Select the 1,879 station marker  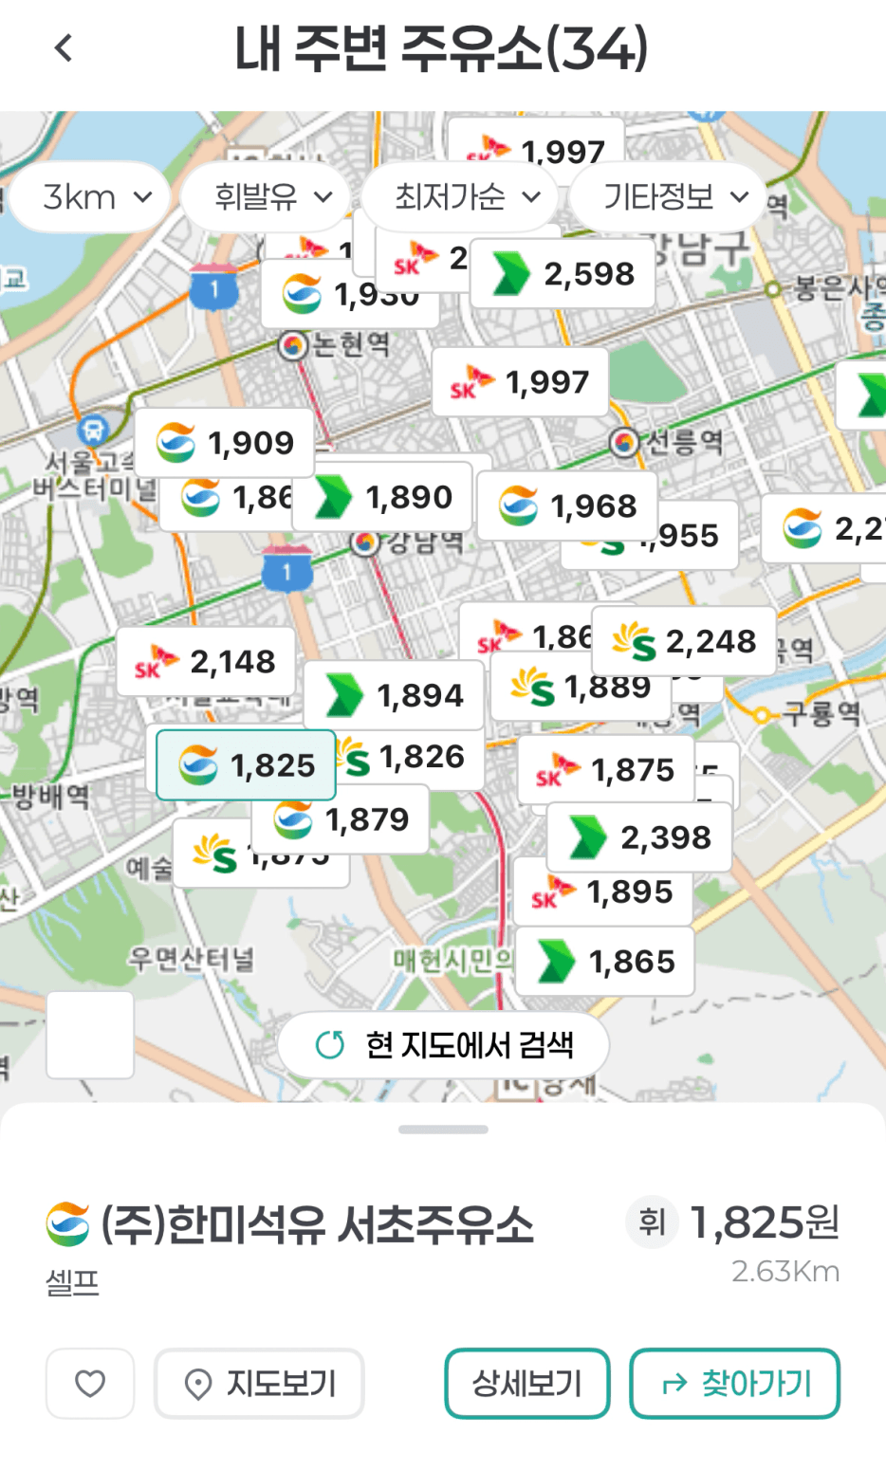click(x=341, y=818)
